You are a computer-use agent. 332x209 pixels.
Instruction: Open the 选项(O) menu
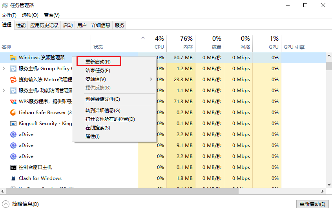(30, 15)
